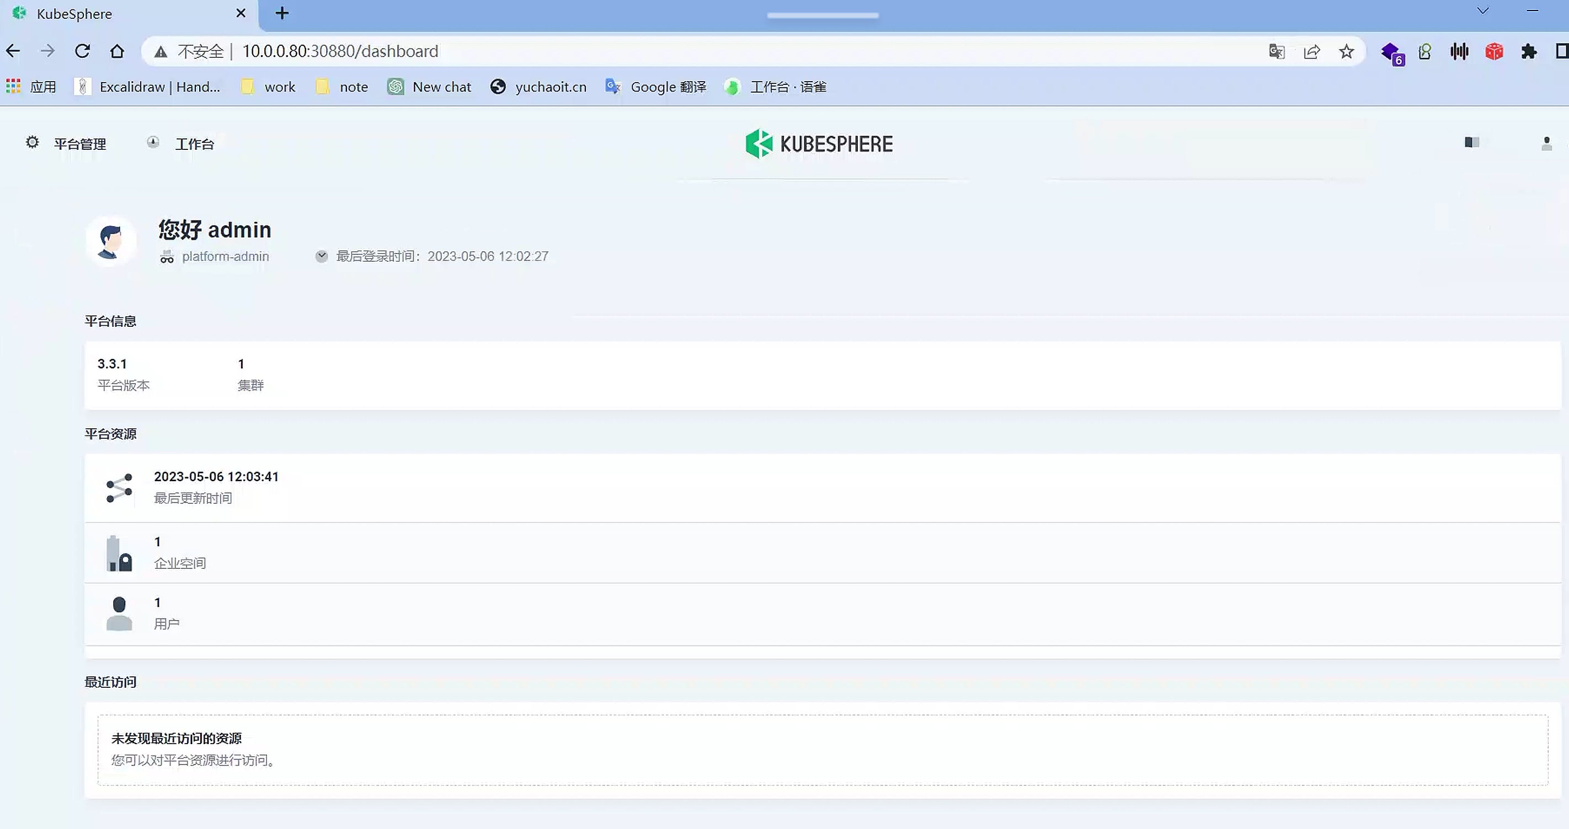Click the platform-admin role label
Screen dimensions: 1569x829
[225, 256]
